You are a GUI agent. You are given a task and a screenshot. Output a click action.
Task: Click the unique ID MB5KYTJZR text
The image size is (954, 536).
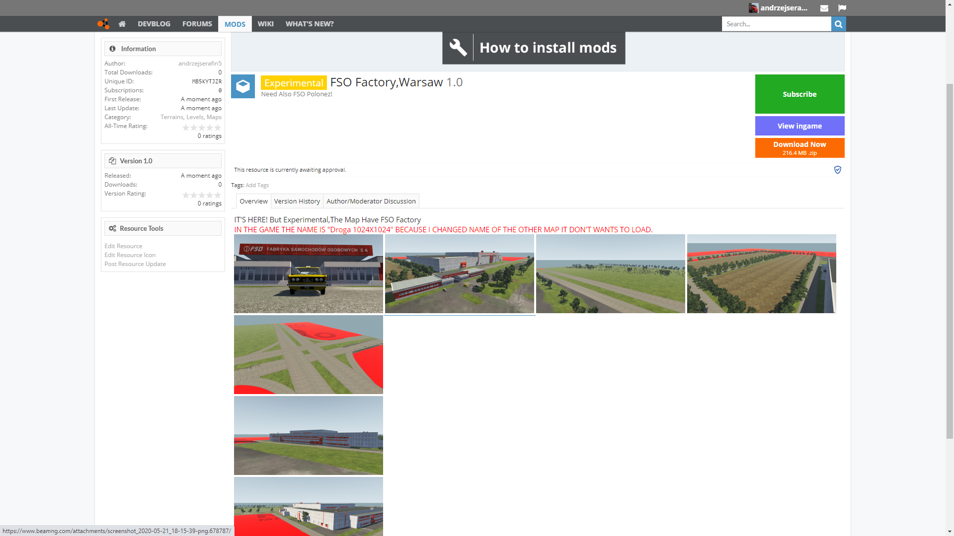coord(207,81)
